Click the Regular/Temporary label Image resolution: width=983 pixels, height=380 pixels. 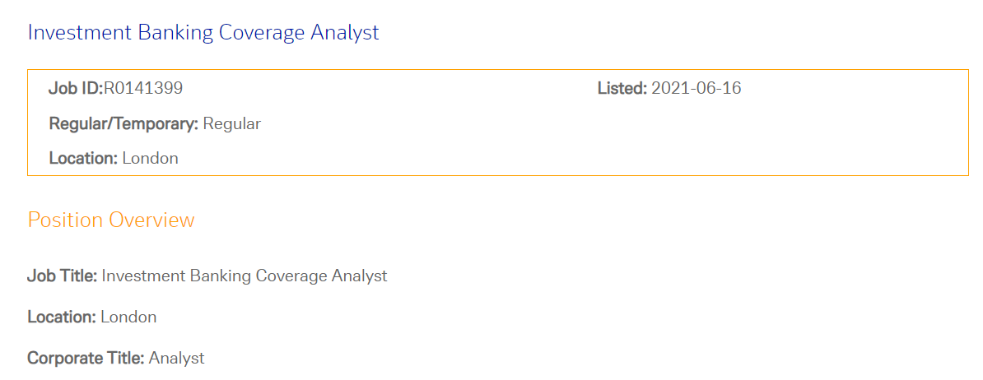click(x=123, y=124)
